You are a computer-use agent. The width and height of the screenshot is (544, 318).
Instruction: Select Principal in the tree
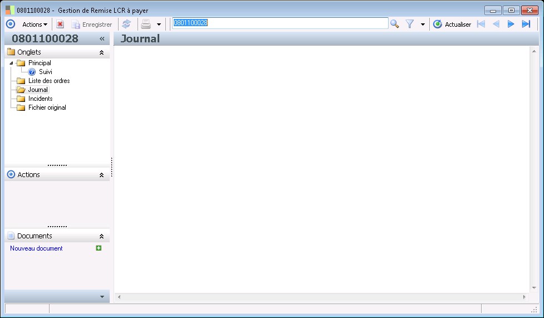pyautogui.click(x=40, y=63)
